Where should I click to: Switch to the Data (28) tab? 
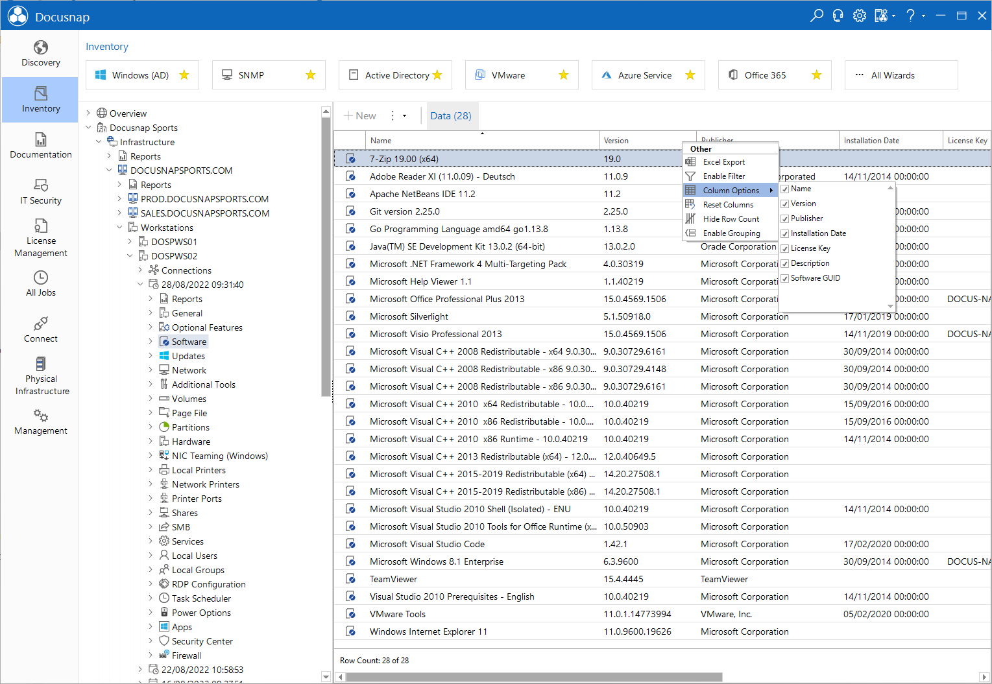[x=451, y=116]
